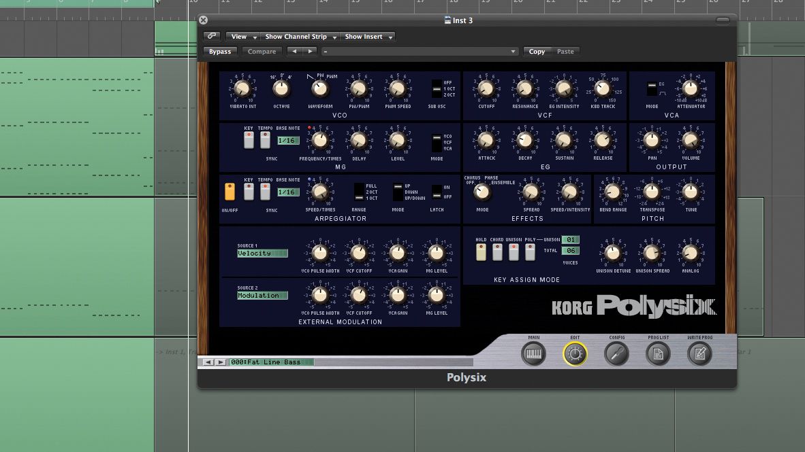The width and height of the screenshot is (805, 452).
Task: Open Source 2 Modulation selector
Action: (x=262, y=295)
